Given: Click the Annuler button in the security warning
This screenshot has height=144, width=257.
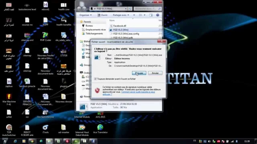Looking at the screenshot, I should coord(155,73).
